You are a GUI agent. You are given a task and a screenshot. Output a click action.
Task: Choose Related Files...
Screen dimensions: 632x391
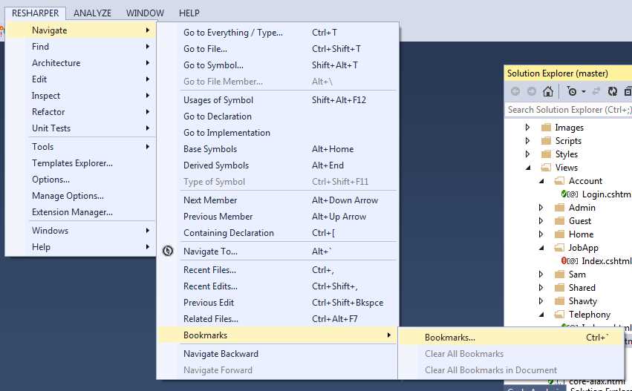pyautogui.click(x=278, y=319)
